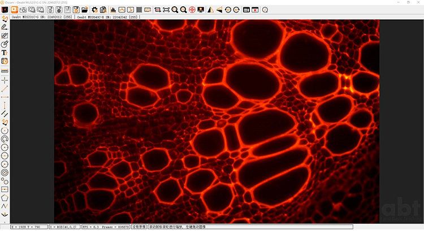Rotate the image counterclockwise

228,10
